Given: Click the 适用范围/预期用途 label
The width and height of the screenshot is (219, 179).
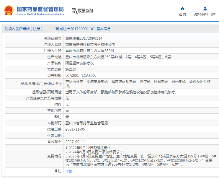Looking at the screenshot, I should 47,92.
